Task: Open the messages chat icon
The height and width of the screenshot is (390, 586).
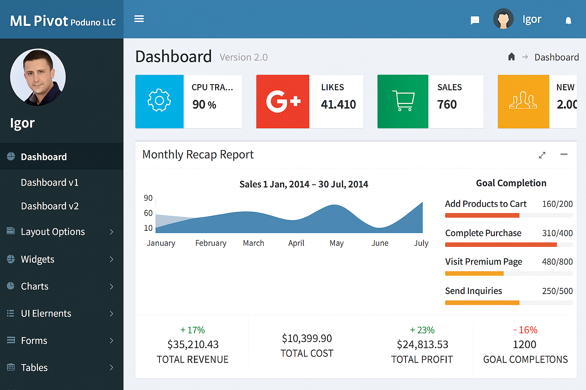Action: [475, 20]
